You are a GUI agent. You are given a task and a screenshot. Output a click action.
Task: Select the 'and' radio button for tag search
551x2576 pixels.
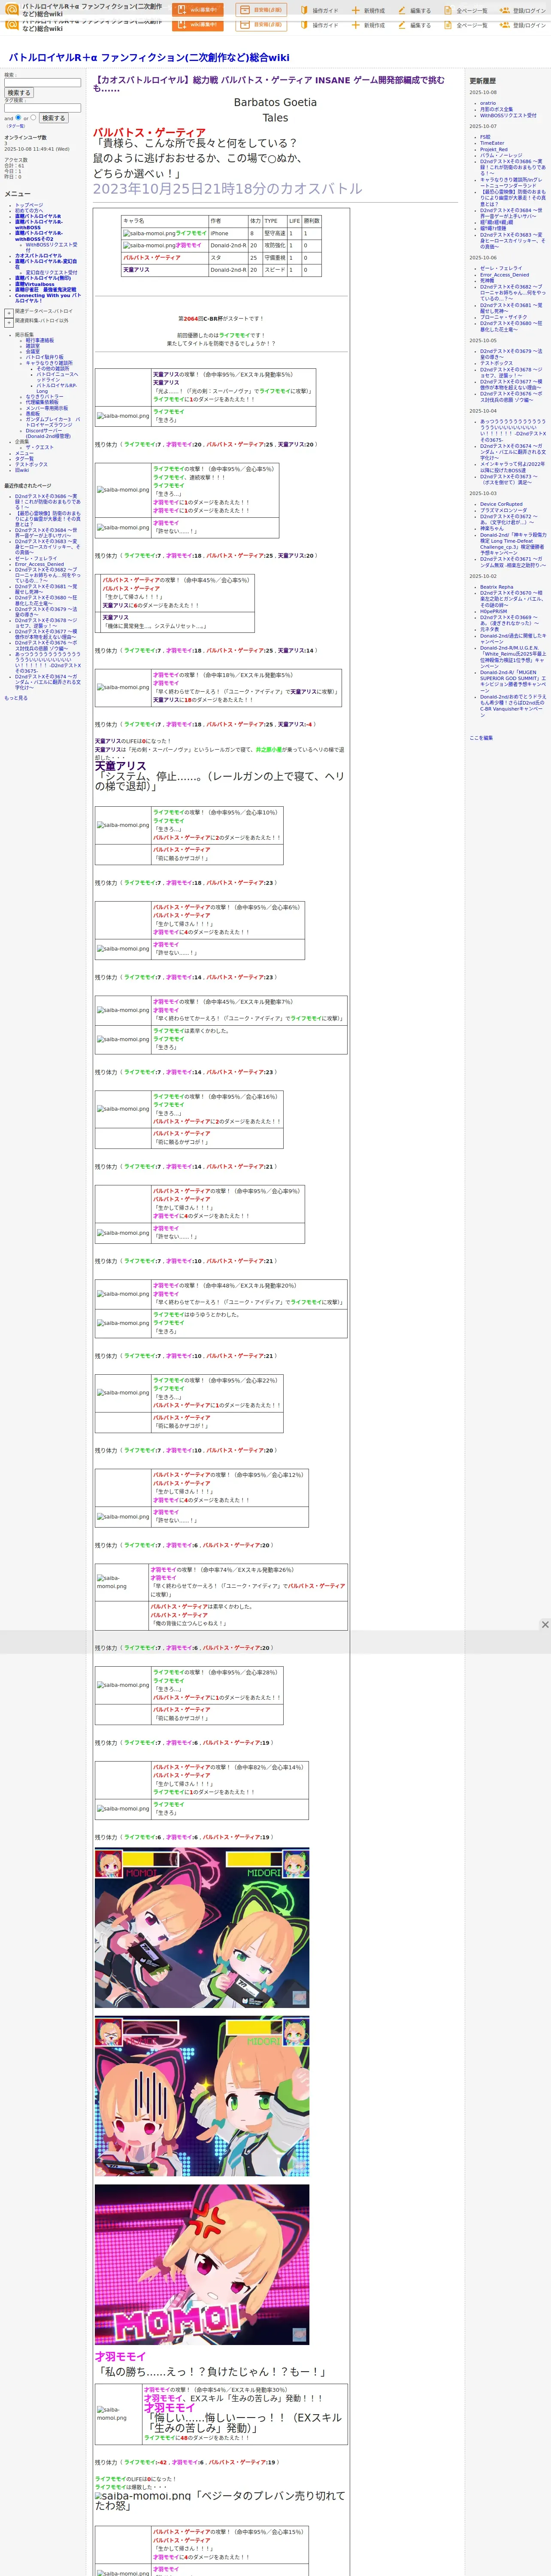(18, 117)
